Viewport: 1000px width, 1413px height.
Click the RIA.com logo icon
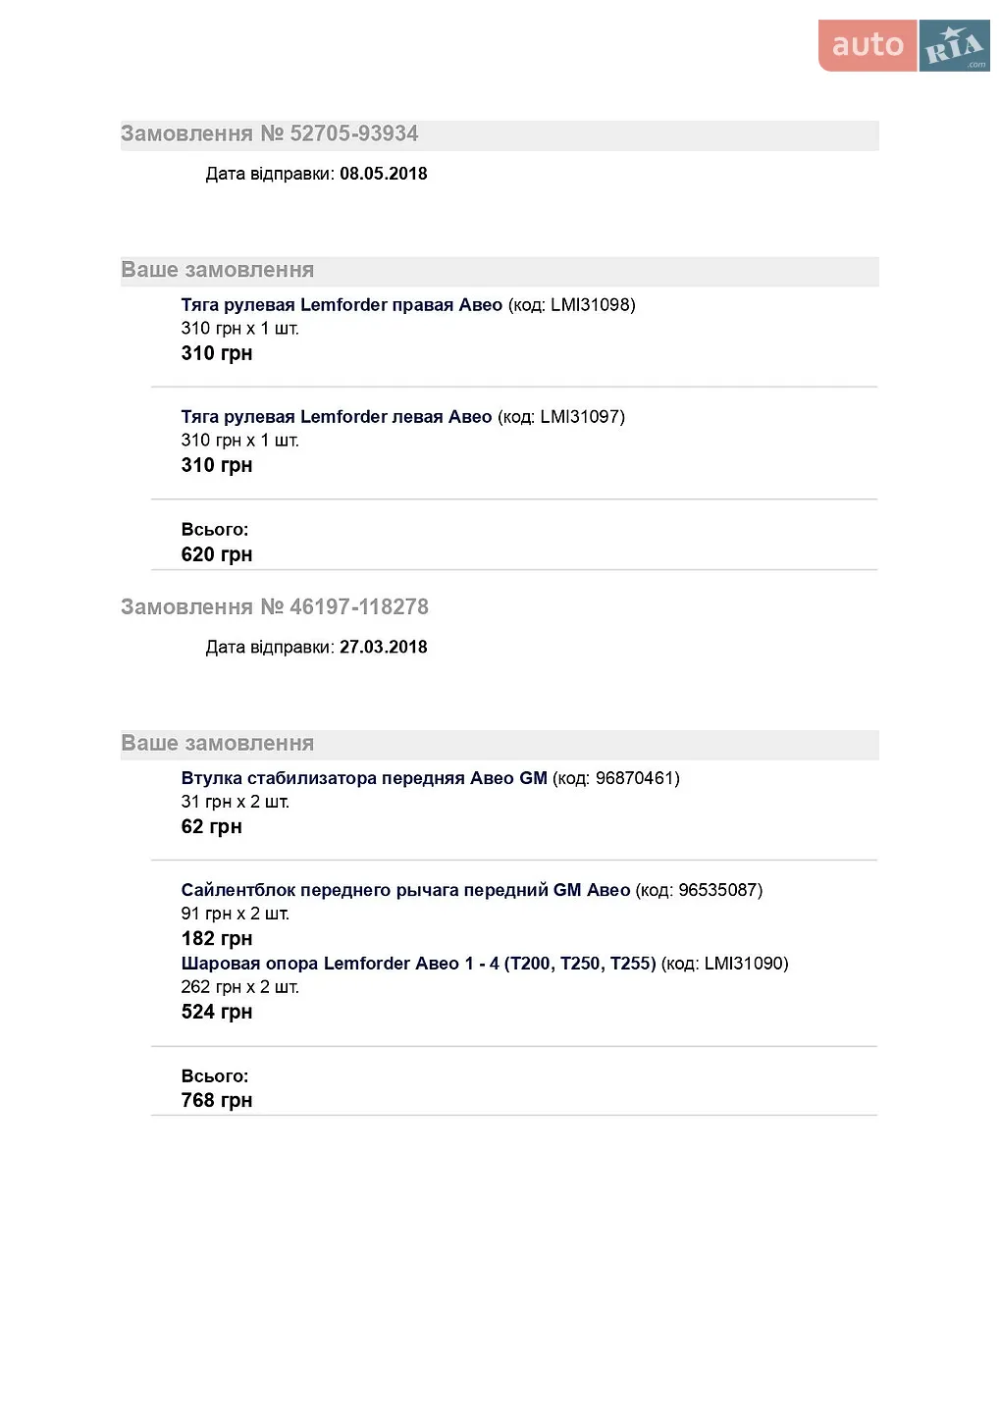(x=955, y=45)
